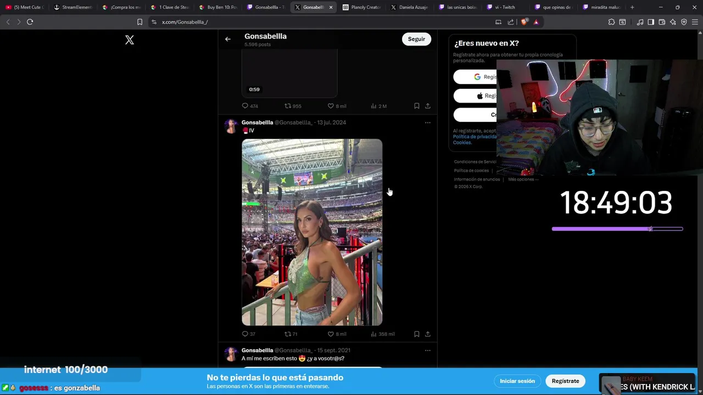Switch to the Daniela Azuaje tab
703x395 pixels.
(x=410, y=7)
